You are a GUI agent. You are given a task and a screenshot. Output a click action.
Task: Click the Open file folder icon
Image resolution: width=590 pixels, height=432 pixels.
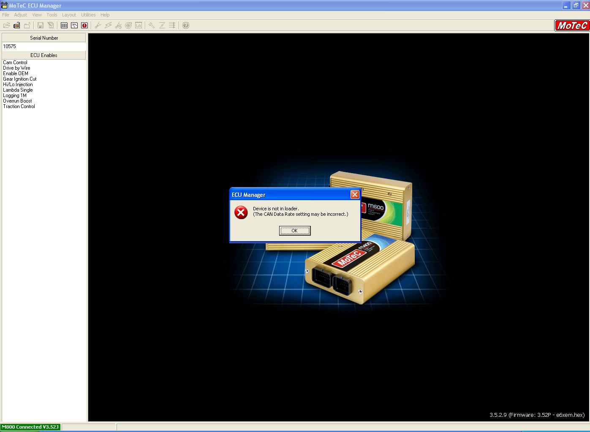pyautogui.click(x=6, y=25)
